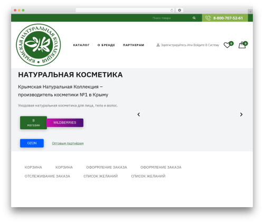The image size is (264, 223).
Task: Open the wishlist heart icon
Action: [227, 45]
